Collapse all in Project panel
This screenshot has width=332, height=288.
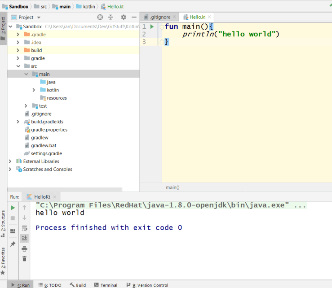[x=111, y=17]
